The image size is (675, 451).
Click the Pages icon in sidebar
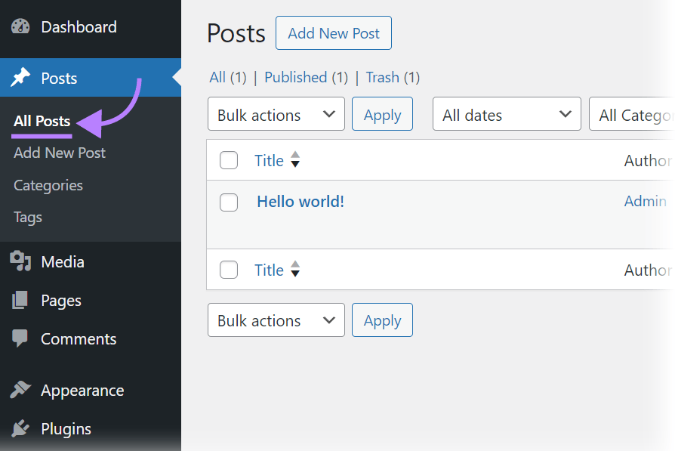point(20,300)
